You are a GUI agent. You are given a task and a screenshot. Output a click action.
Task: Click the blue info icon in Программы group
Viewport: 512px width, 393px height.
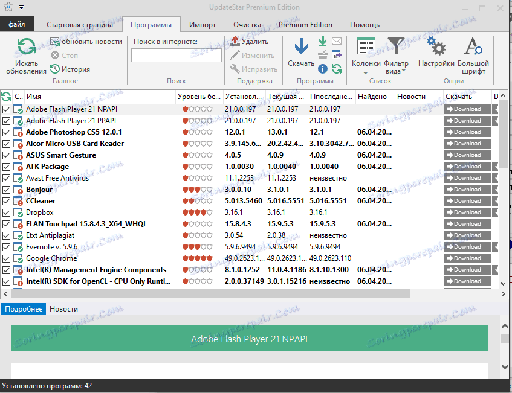(x=323, y=69)
